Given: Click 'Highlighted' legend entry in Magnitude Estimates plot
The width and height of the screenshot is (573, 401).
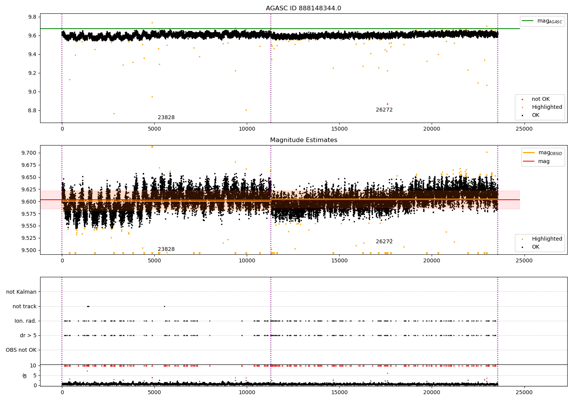Looking at the screenshot, I should point(547,239).
